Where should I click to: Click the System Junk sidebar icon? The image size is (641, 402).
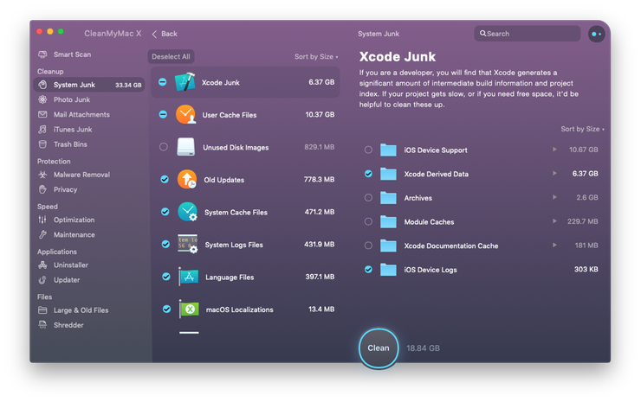coord(42,85)
